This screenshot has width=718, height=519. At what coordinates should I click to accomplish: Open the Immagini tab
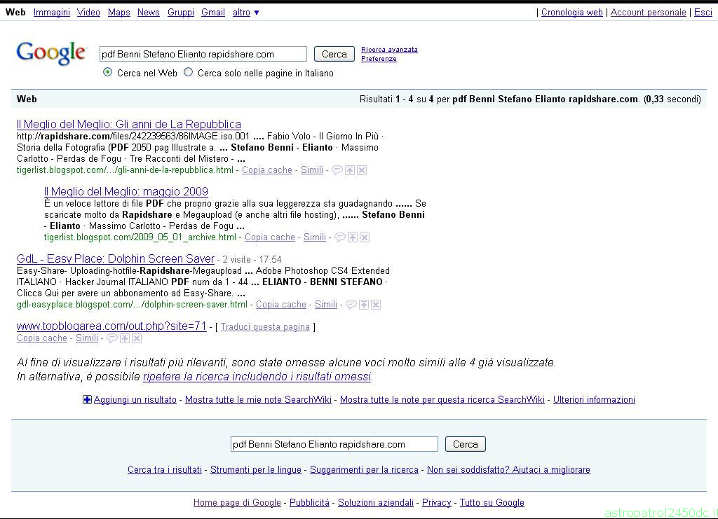(x=52, y=13)
